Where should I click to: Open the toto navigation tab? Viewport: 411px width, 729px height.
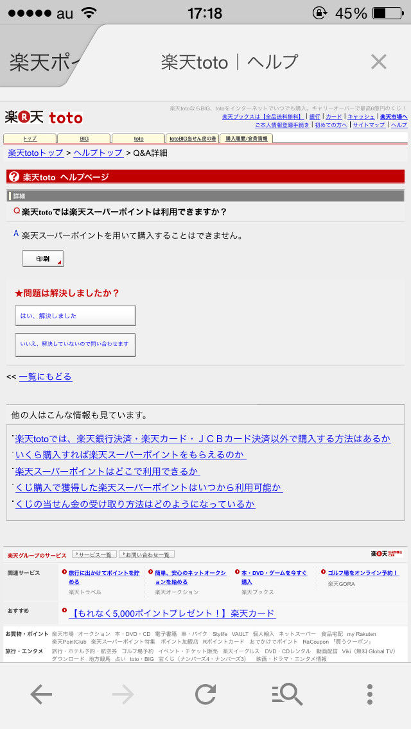(139, 139)
